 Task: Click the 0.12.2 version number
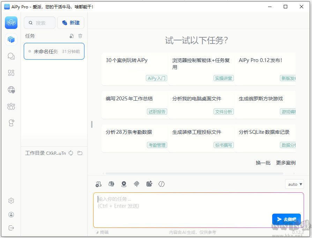pyautogui.click(x=298, y=232)
